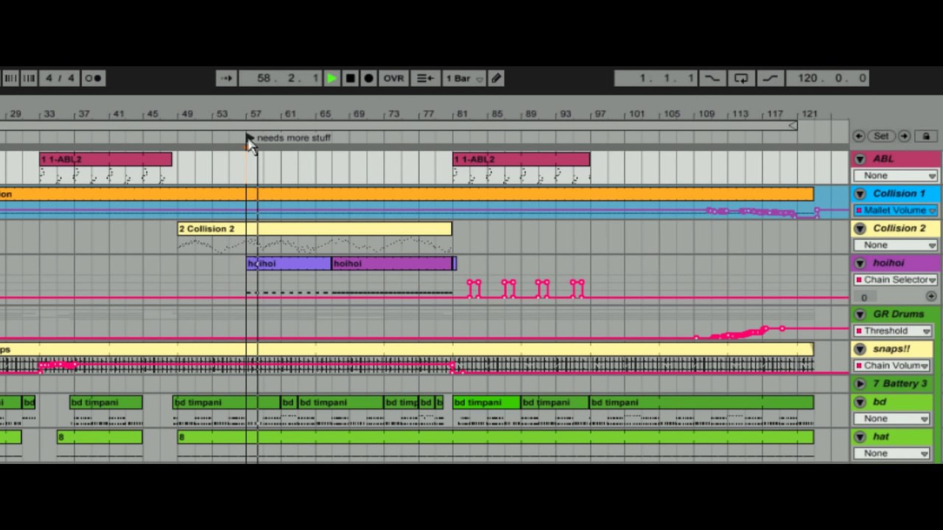Screen dimensions: 943x530
Task: Toggle the Punch-Out switch
Action: (770, 78)
